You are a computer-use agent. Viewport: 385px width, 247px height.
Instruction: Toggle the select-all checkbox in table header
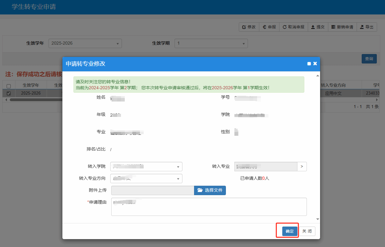(x=9, y=86)
